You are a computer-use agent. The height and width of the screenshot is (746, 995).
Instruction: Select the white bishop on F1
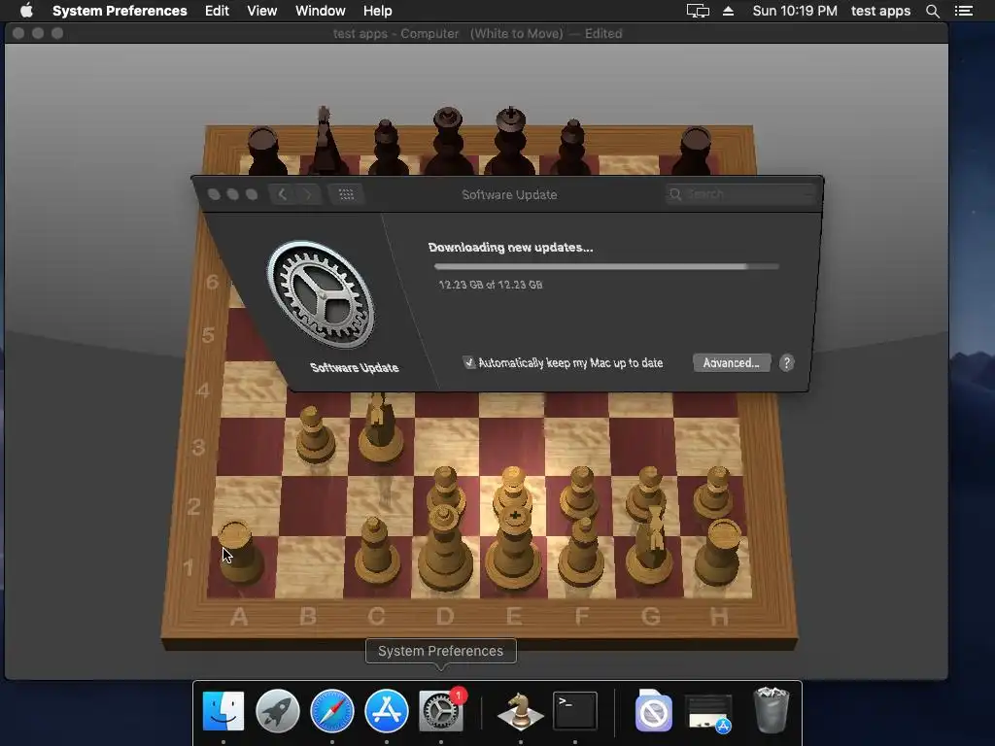click(x=581, y=551)
